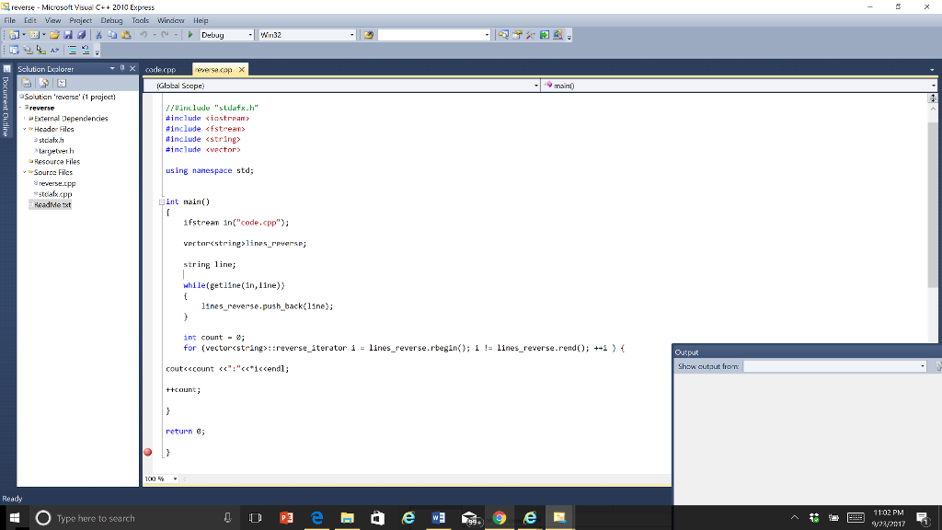942x530 pixels.
Task: Collapse the reverse project node
Action: pyautogui.click(x=20, y=108)
